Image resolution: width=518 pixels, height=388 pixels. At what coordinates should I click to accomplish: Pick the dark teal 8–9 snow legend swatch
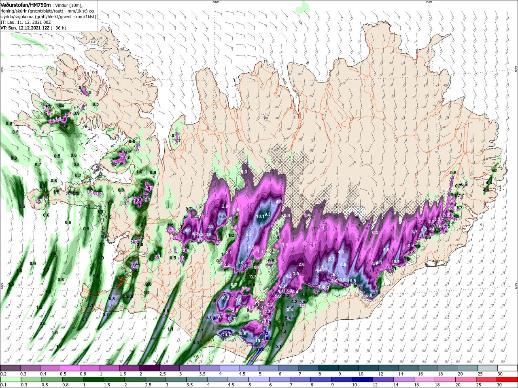click(329, 368)
